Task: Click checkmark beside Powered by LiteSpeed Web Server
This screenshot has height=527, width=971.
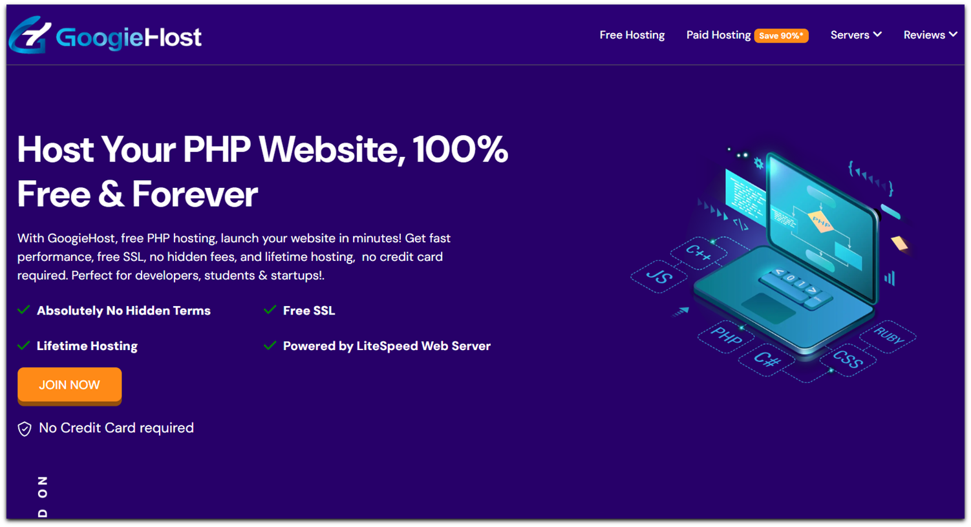Action: [x=270, y=346]
